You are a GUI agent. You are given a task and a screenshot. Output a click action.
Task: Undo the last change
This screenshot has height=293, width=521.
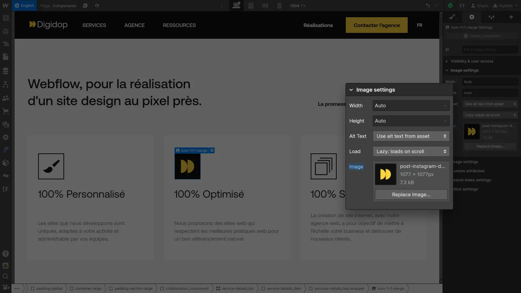pyautogui.click(x=428, y=6)
